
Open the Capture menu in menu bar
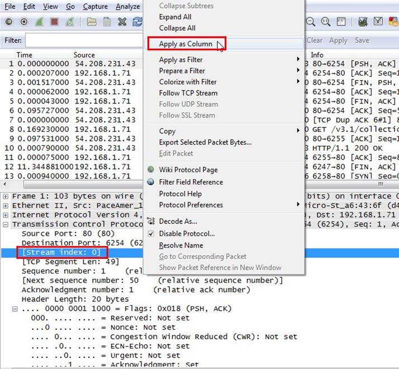click(95, 7)
